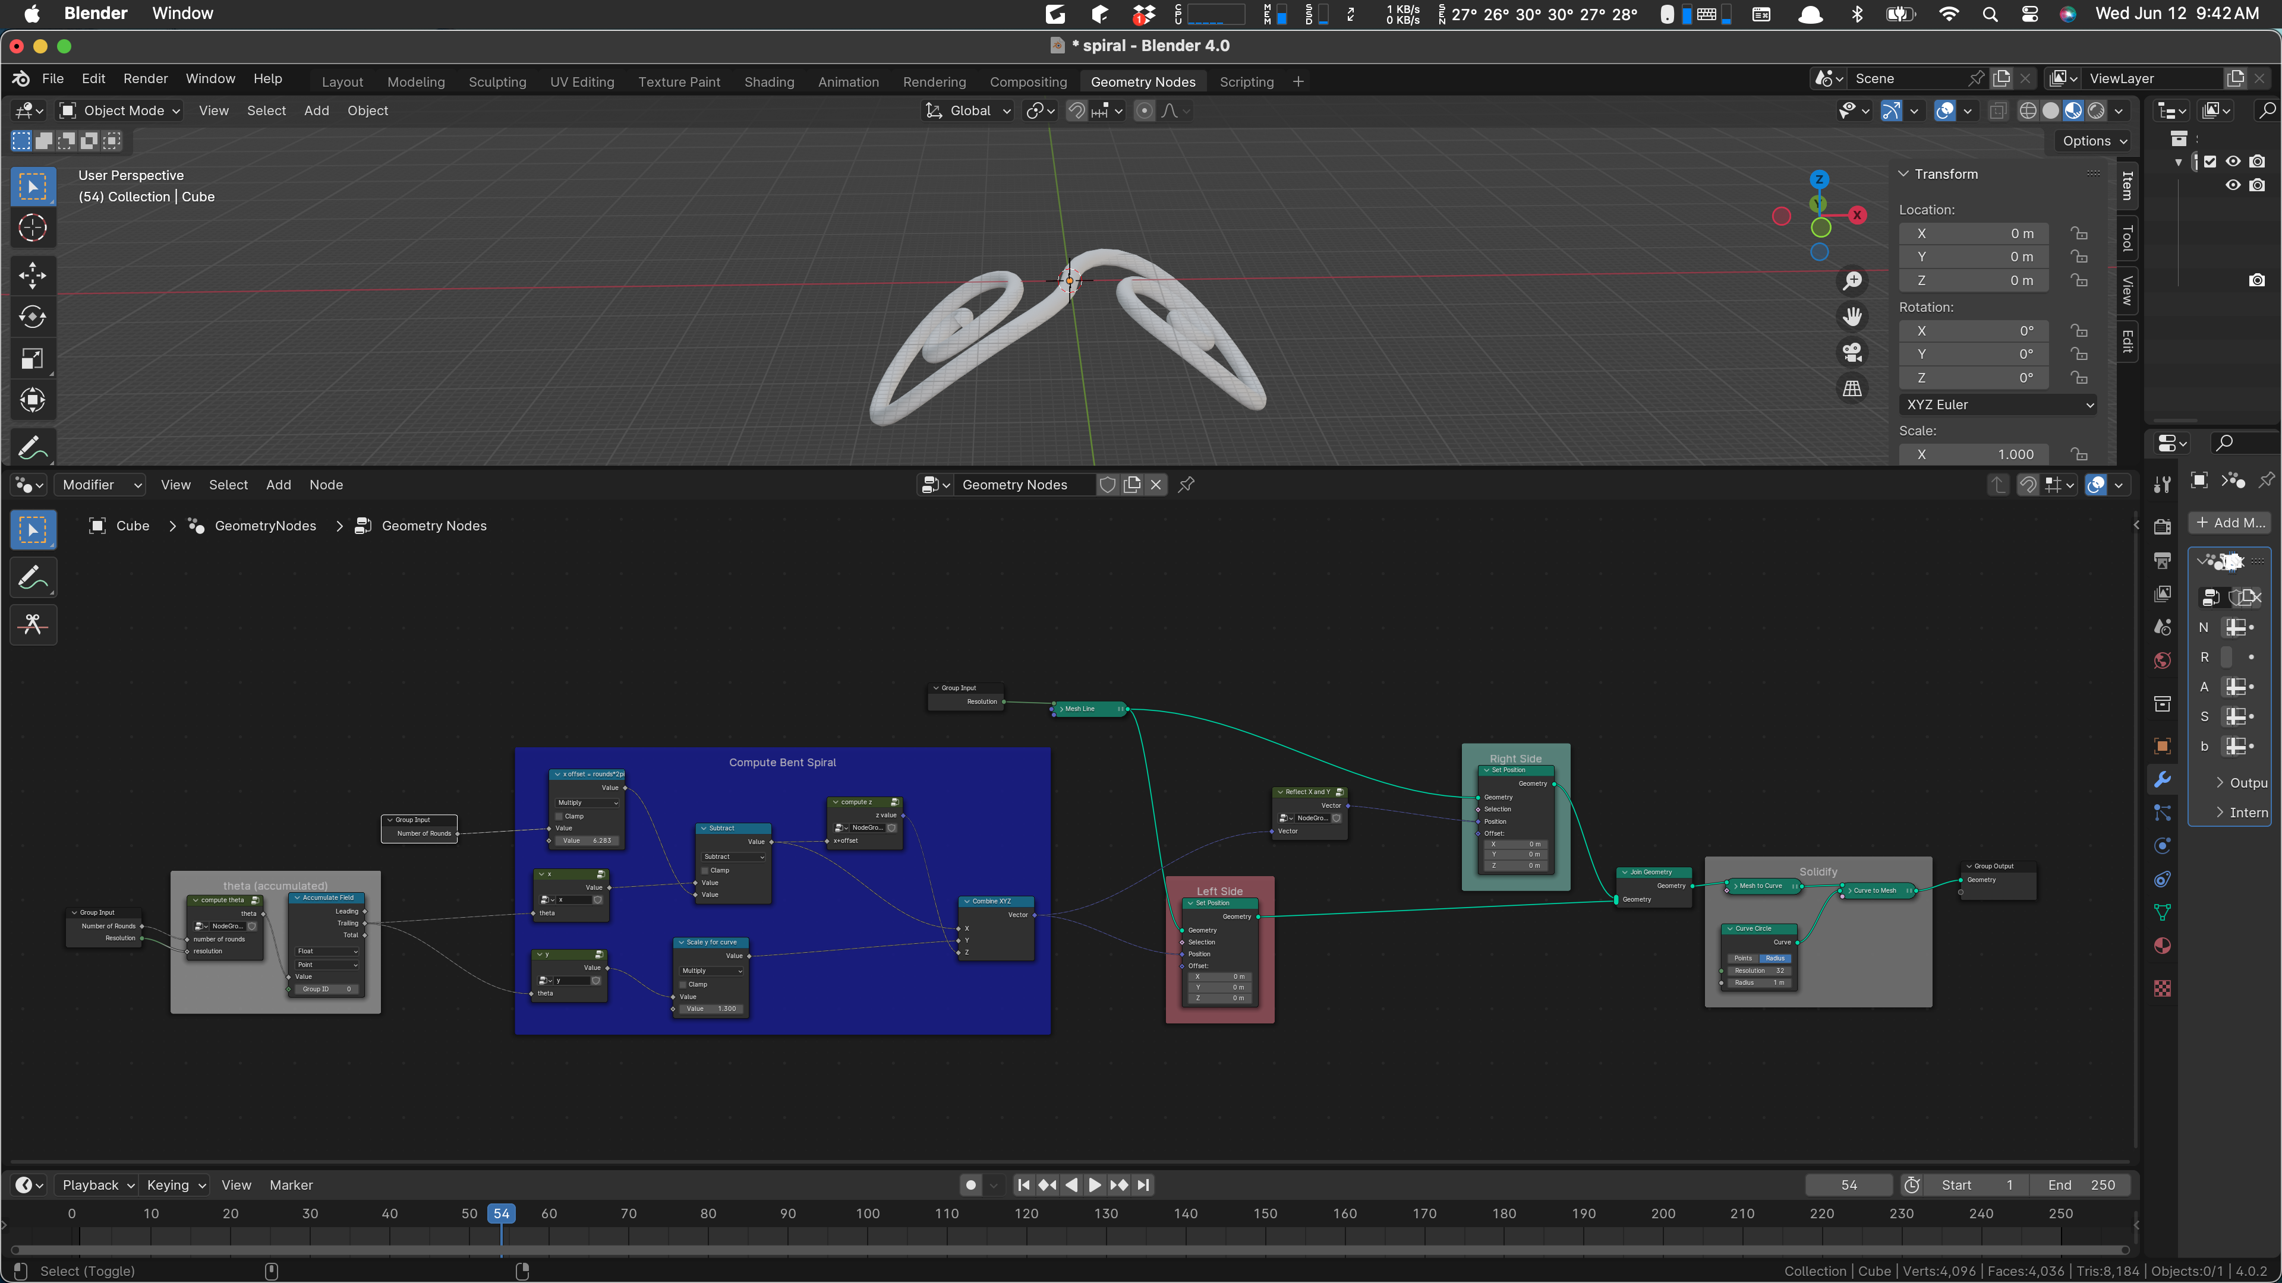Select the Annotate tool in 3D viewport
Image resolution: width=2282 pixels, height=1283 pixels.
33,448
